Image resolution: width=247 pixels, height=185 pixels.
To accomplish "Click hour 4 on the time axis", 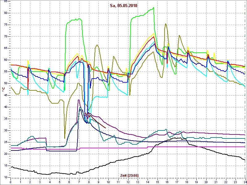I will pyautogui.click(x=50, y=182).
